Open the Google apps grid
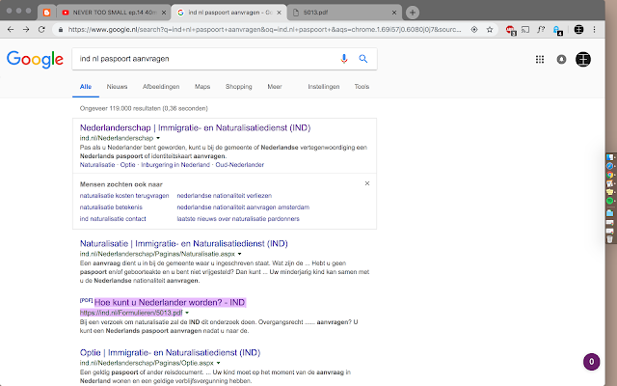The width and height of the screenshot is (617, 386). 540,60
